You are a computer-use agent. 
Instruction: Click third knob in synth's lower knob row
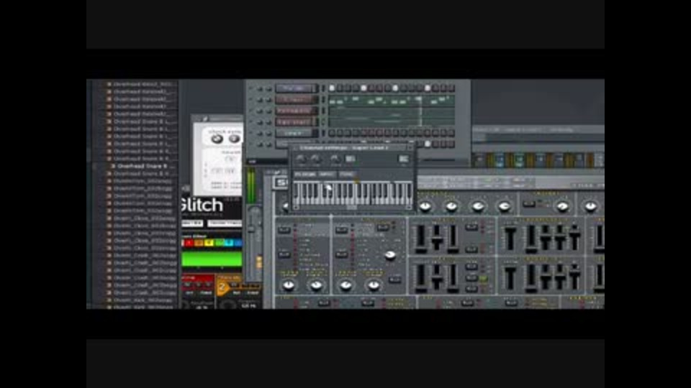(346, 285)
